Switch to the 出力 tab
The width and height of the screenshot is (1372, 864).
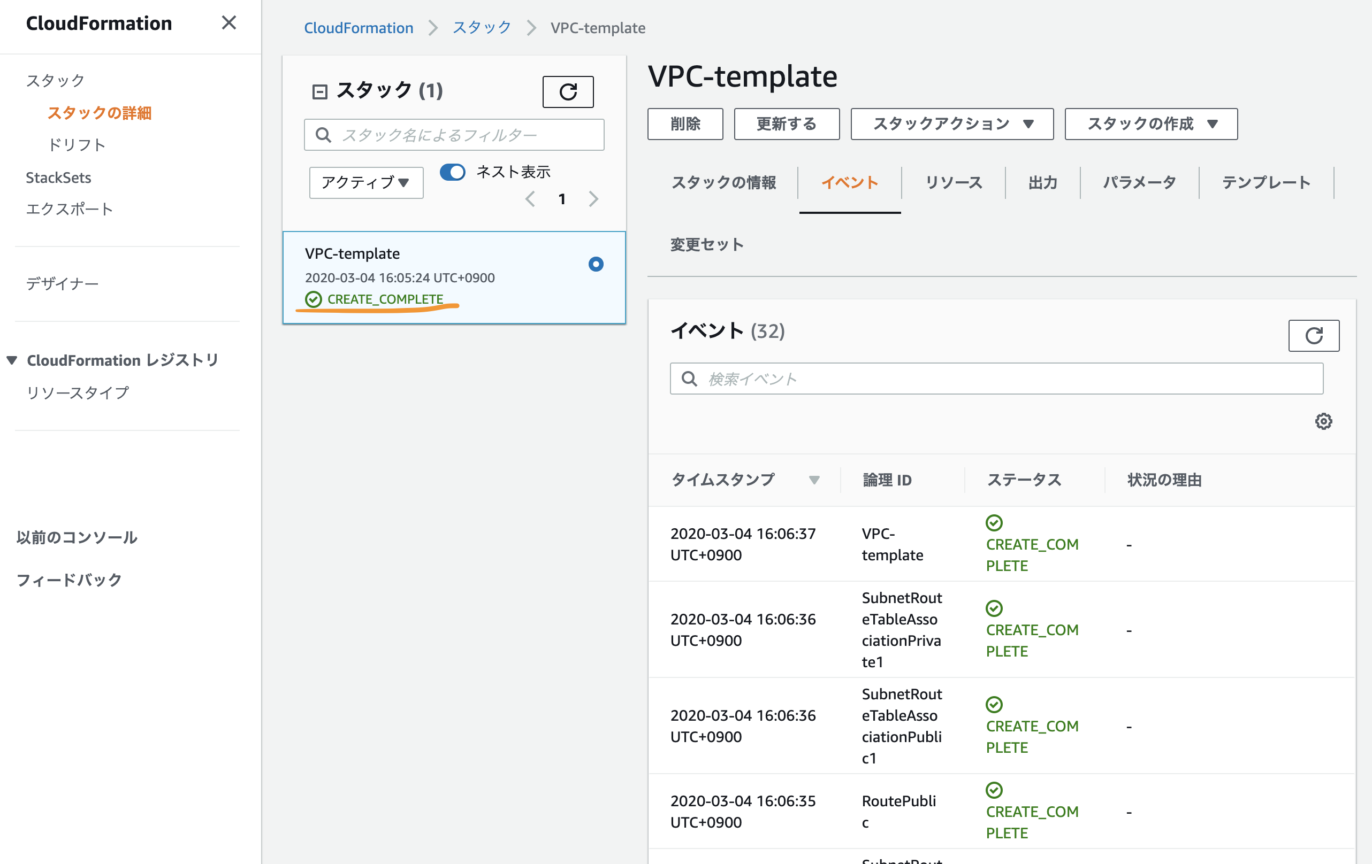tap(1043, 183)
